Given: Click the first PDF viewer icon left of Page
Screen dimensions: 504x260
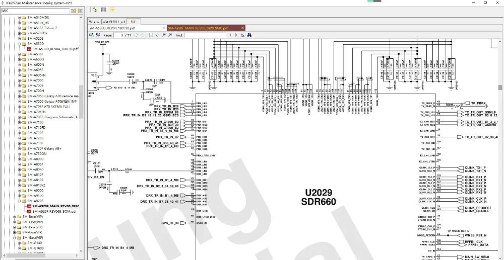Looking at the screenshot, I should [x=91, y=35].
